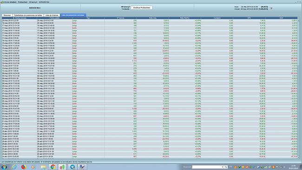This screenshot has height=170, width=302.
Task: Click scrollbar down arrow of positions list
Action: coord(299,157)
